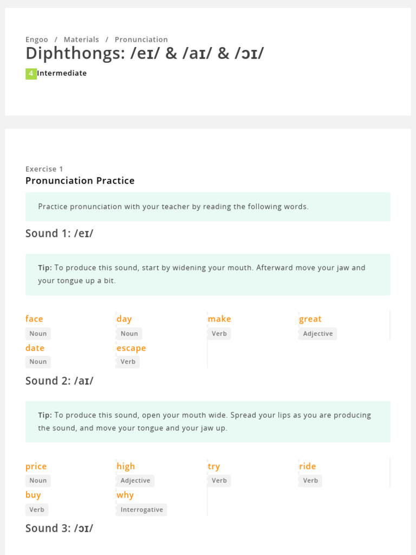
Task: Open the Engoo breadcrumb link
Action: click(37, 40)
